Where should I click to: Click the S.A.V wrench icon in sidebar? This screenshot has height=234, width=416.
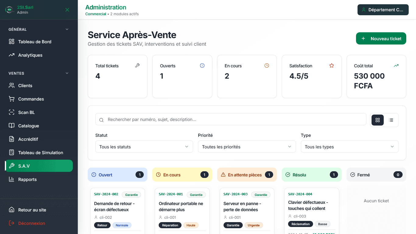(12, 166)
